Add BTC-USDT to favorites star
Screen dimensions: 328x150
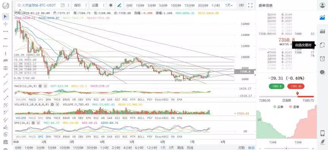(x=19, y=5)
